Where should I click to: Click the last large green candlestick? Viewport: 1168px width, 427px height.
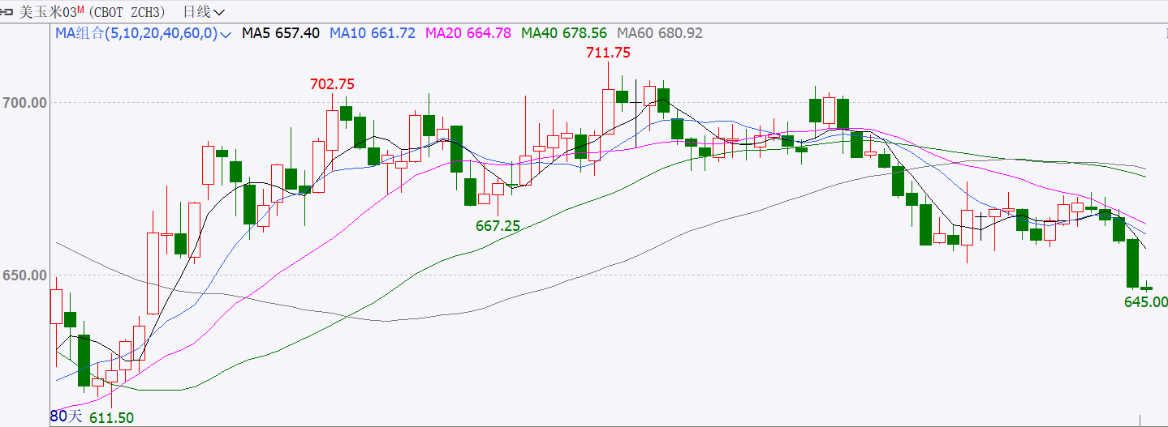1132,263
